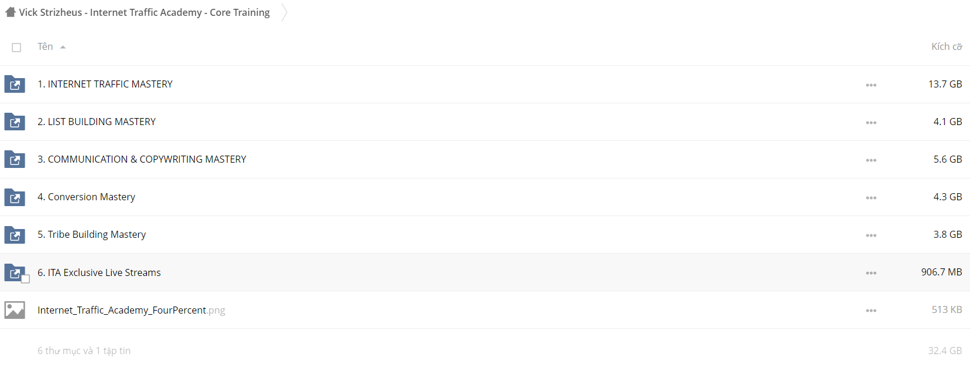Open the three-dot menu for ITA Exclusive Live Streams

(x=871, y=273)
